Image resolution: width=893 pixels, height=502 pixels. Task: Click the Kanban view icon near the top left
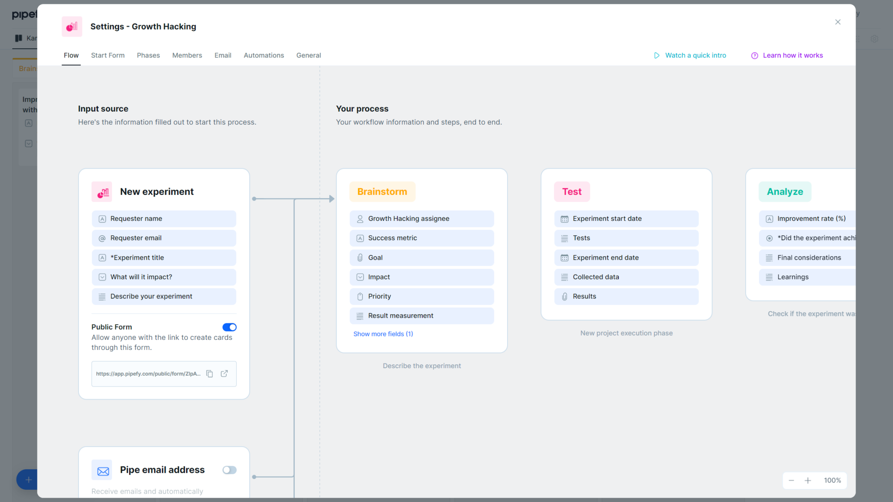(x=18, y=38)
